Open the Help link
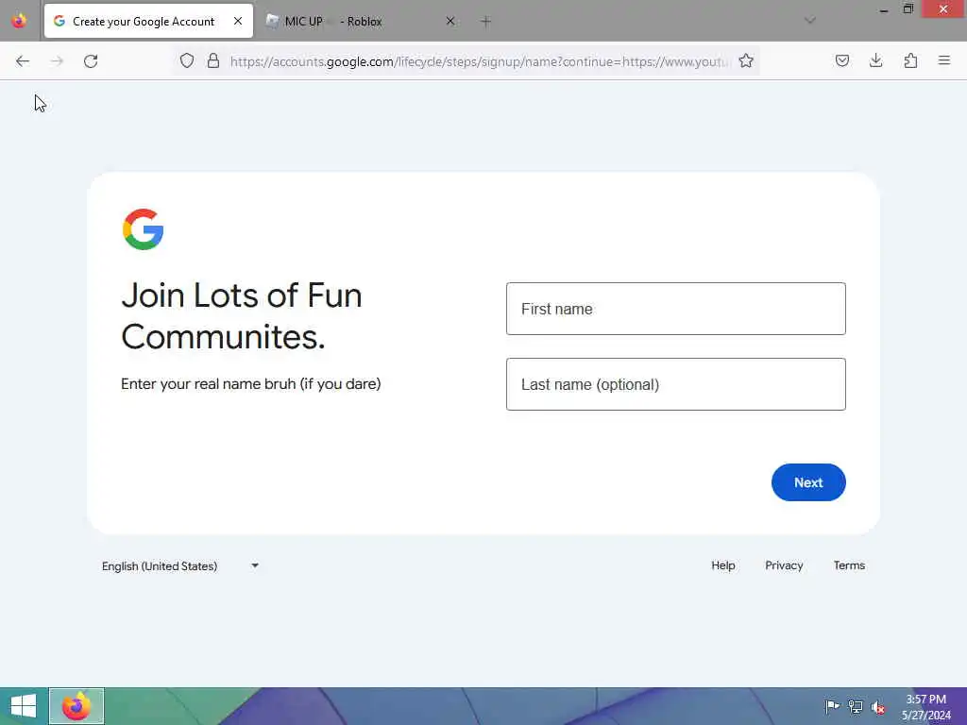This screenshot has width=967, height=725. (x=722, y=565)
